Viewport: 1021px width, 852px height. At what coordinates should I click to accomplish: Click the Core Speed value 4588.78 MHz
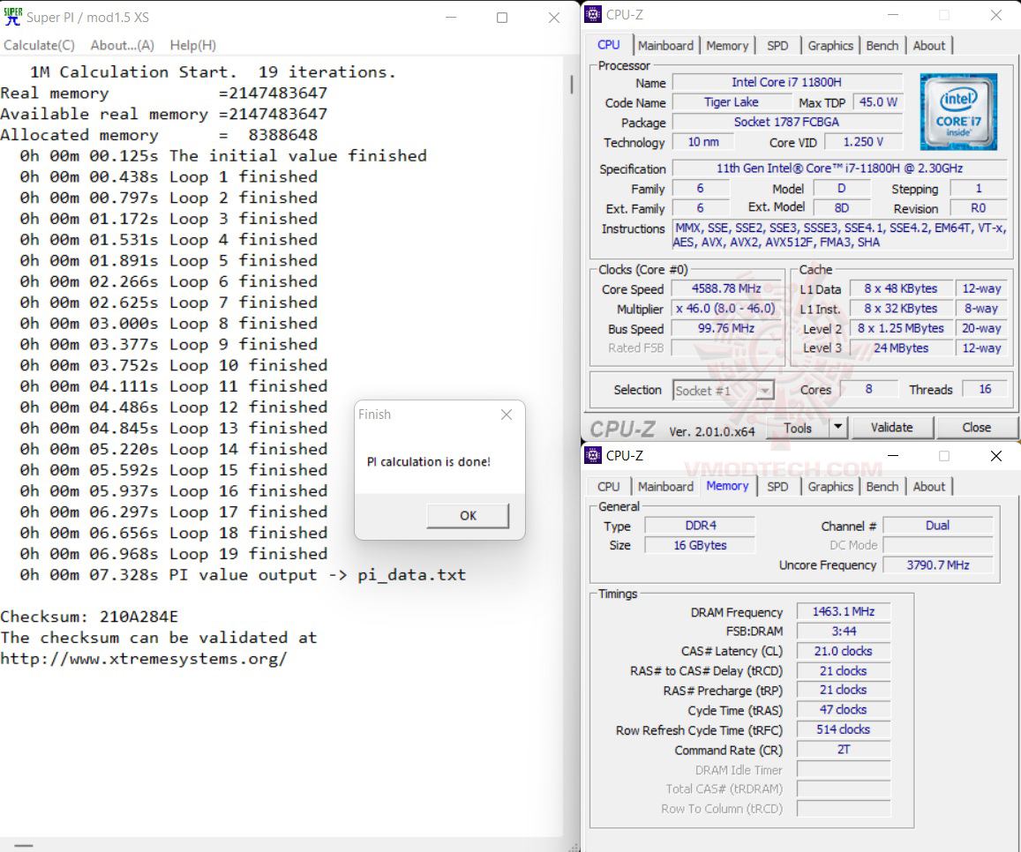tap(726, 288)
